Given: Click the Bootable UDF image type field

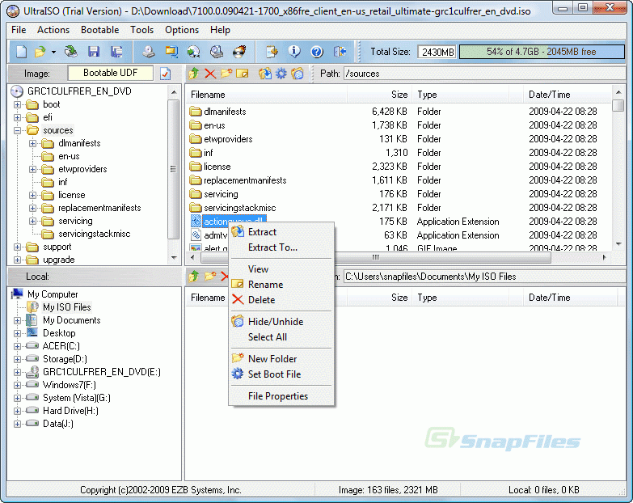Looking at the screenshot, I should (110, 73).
